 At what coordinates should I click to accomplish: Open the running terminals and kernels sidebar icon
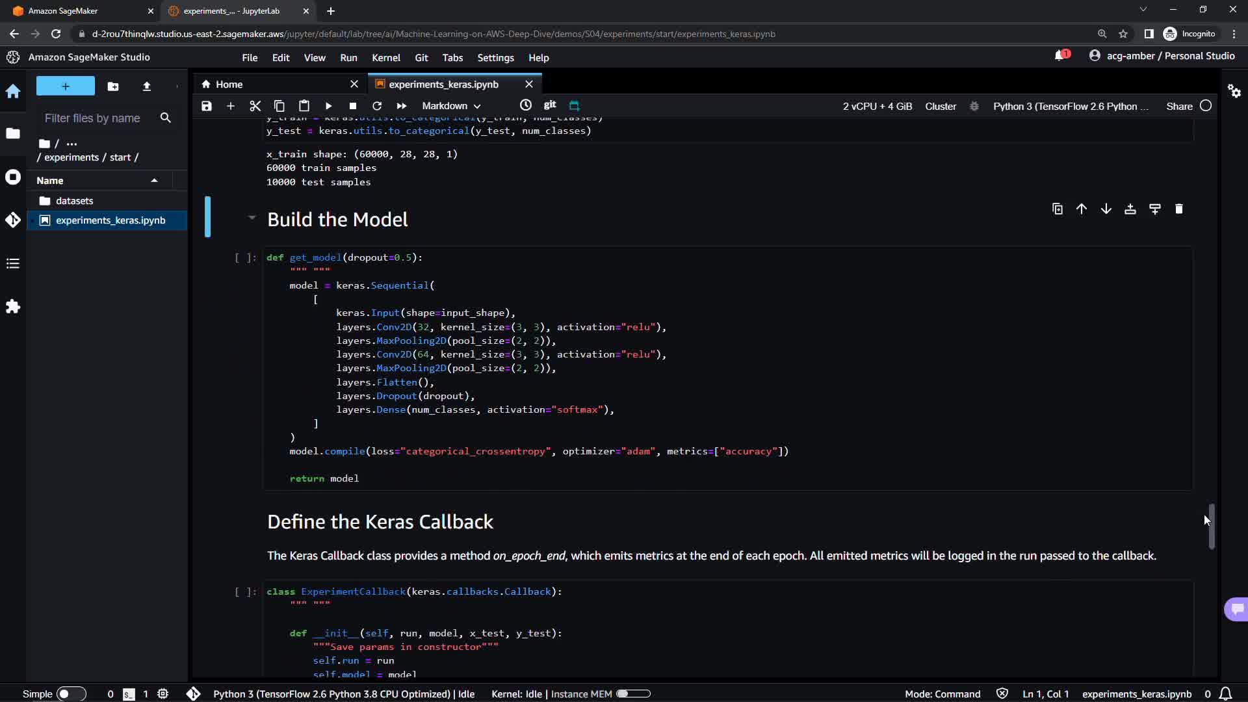[x=13, y=177]
